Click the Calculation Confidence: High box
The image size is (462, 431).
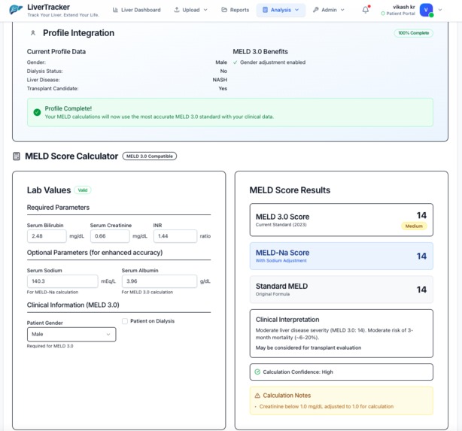(x=341, y=372)
